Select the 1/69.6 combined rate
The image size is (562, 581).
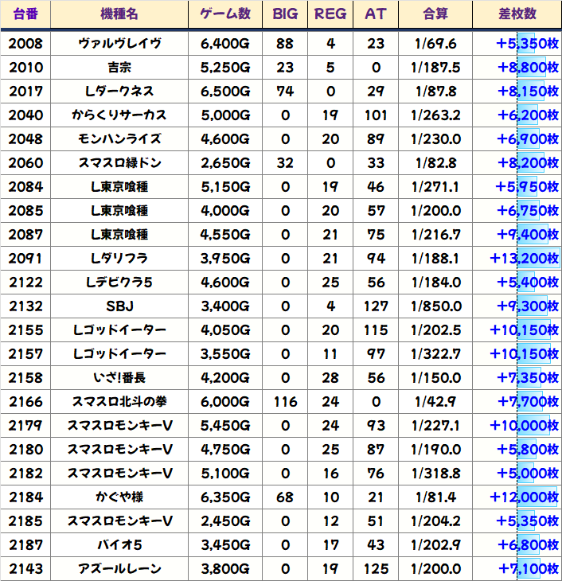coord(435,44)
